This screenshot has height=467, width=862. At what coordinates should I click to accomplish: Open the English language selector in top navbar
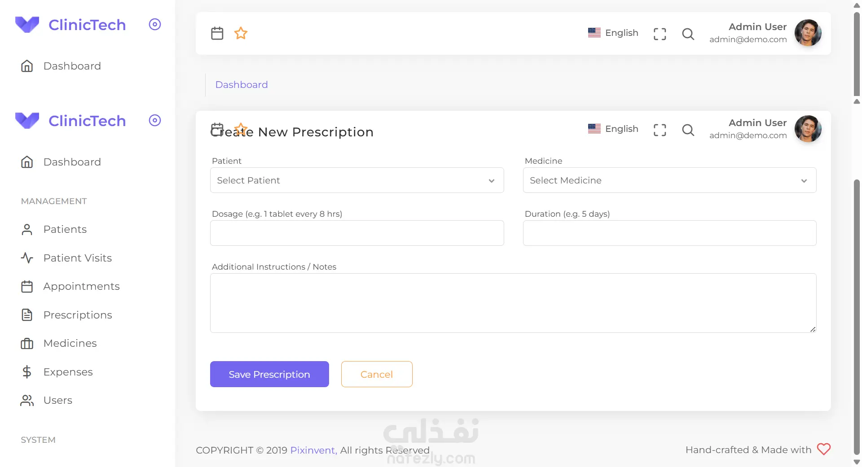point(613,33)
